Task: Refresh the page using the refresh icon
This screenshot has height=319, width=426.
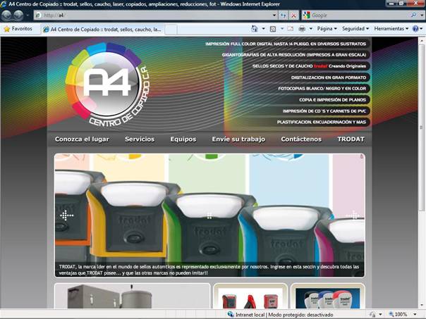Action: pyautogui.click(x=284, y=15)
